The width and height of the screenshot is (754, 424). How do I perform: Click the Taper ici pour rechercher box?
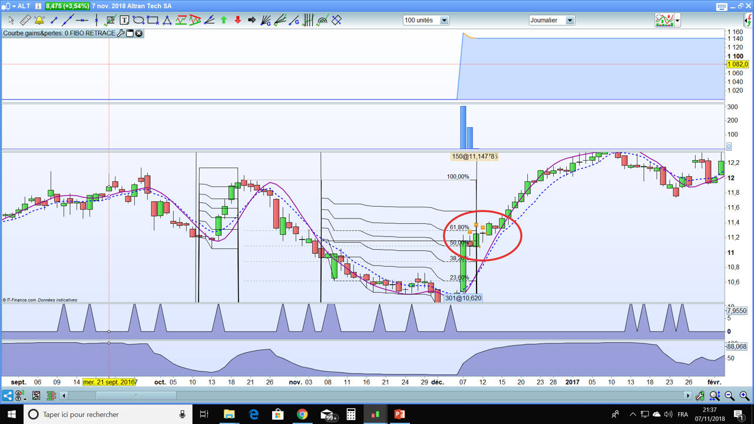(x=107, y=415)
